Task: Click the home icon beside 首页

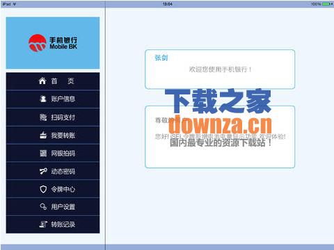Action: pyautogui.click(x=42, y=81)
